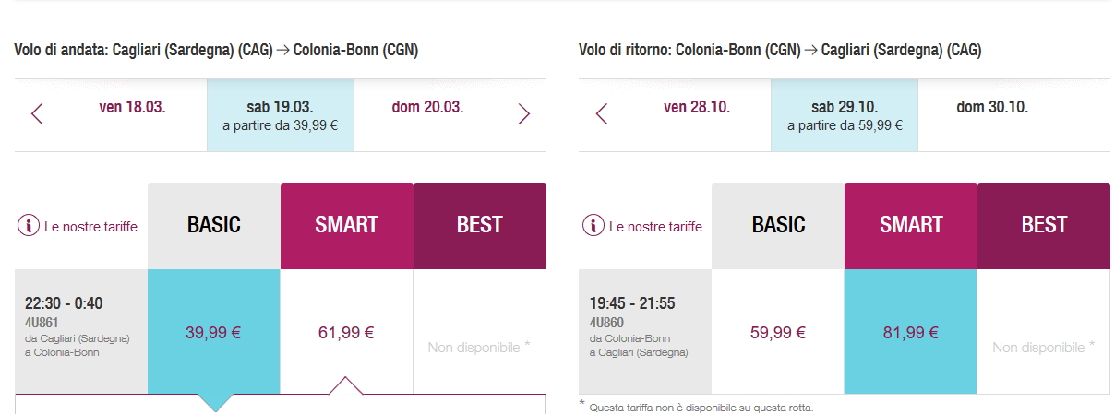Click return SMART fare column header

pos(911,226)
